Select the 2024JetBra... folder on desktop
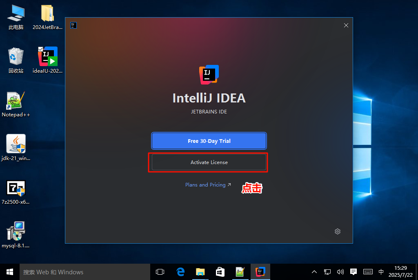Image resolution: width=418 pixels, height=280 pixels. pyautogui.click(x=47, y=17)
